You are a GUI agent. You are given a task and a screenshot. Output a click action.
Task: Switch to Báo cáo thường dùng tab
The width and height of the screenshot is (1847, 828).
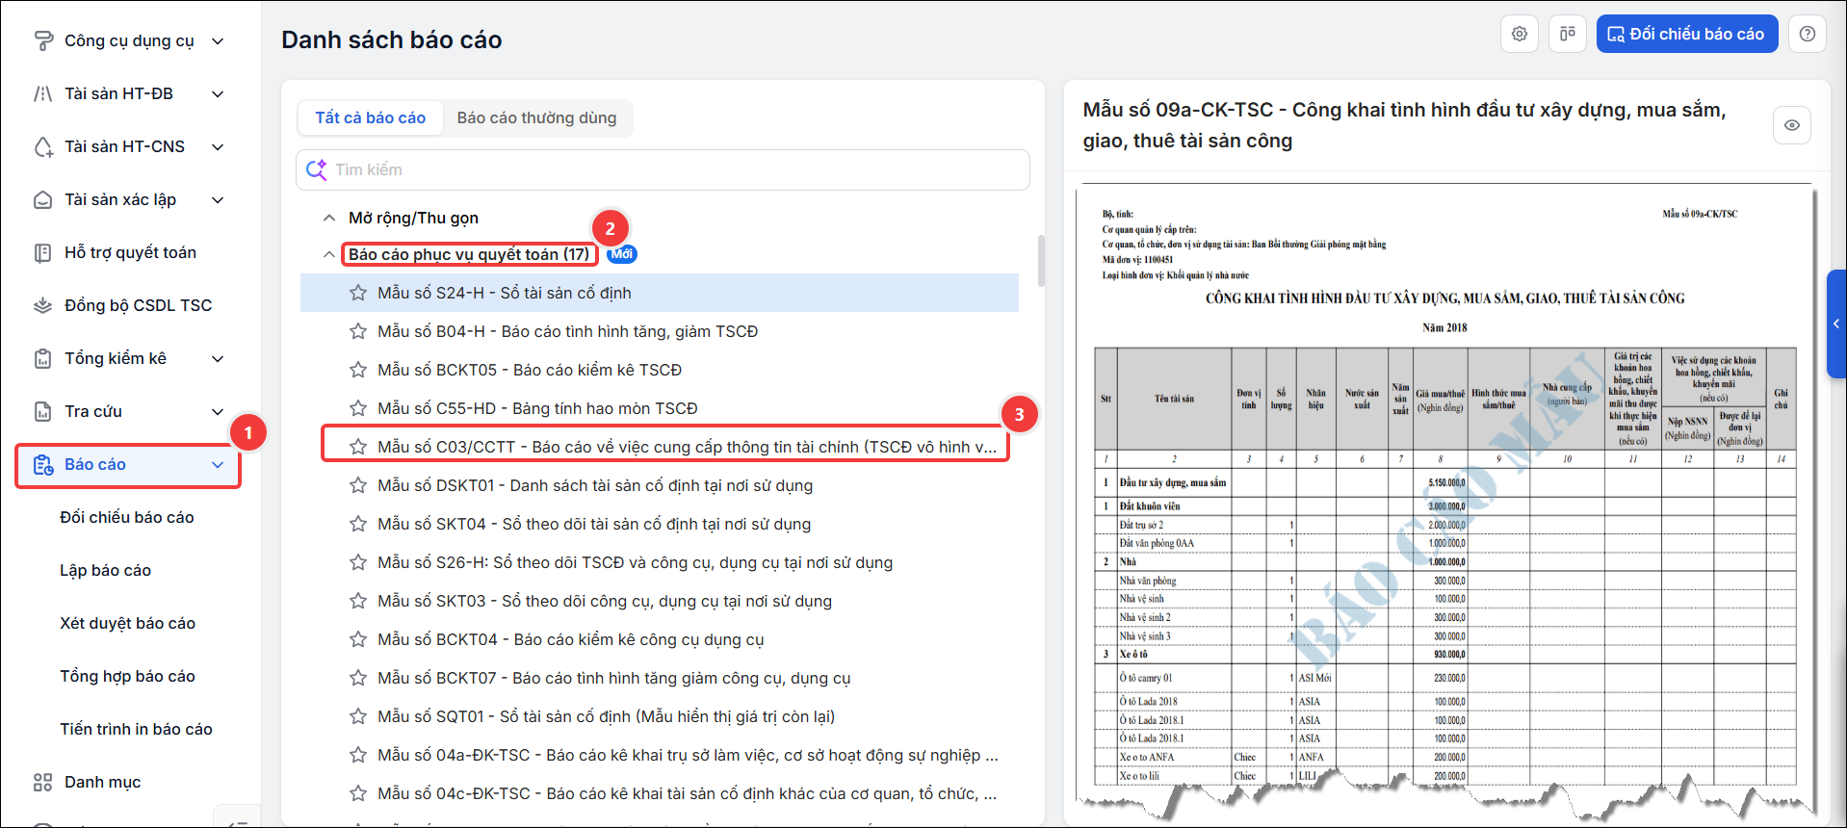point(536,117)
